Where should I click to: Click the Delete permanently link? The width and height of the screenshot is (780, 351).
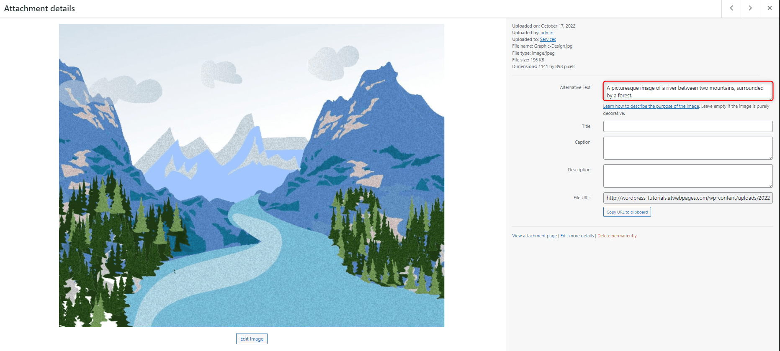[x=617, y=236]
